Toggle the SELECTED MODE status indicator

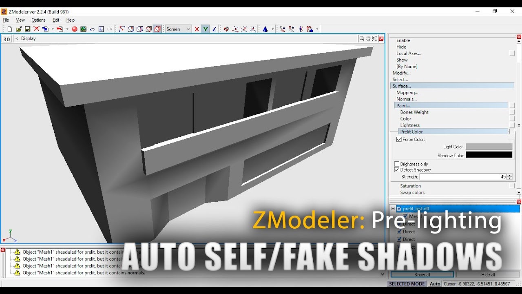point(407,284)
